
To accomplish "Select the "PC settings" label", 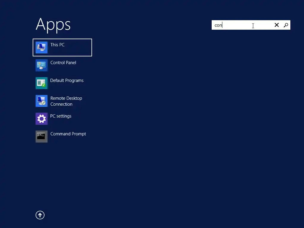I will [x=61, y=116].
